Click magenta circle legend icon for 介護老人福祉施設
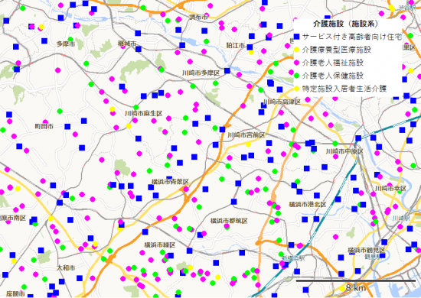The width and height of the screenshot is (421, 298). tap(296, 63)
